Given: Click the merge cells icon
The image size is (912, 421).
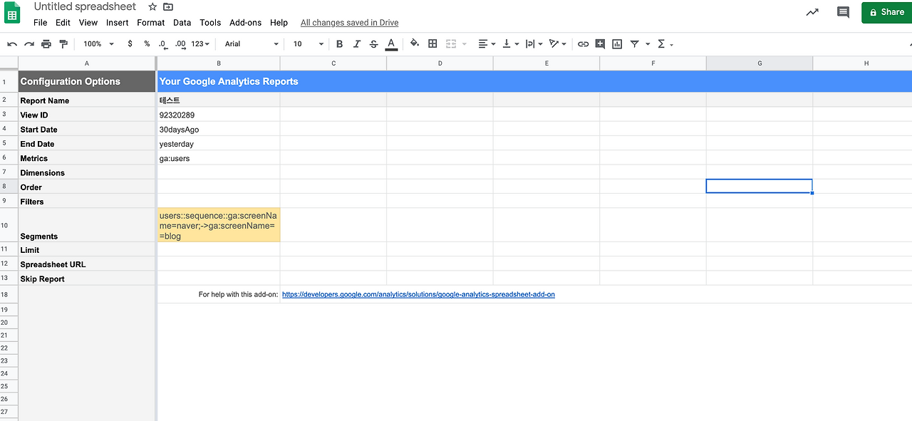Looking at the screenshot, I should click(x=451, y=44).
